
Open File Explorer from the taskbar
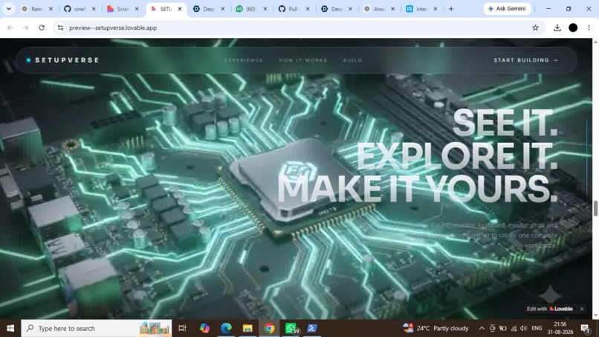247,328
